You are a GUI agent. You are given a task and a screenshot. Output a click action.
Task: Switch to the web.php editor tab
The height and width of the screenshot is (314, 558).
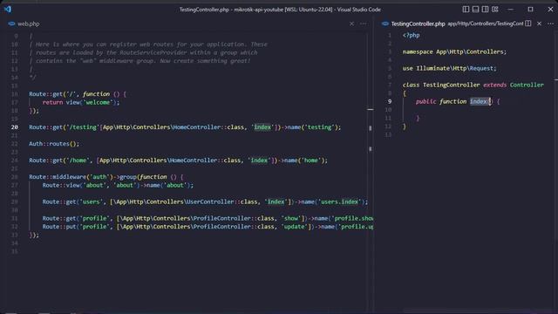(29, 24)
